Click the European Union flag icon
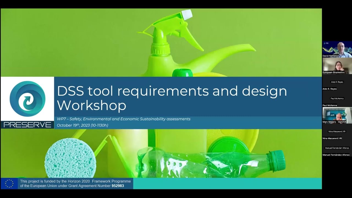This screenshot has width=352, height=198. tap(9, 183)
